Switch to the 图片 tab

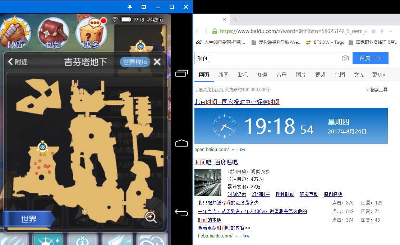click(x=301, y=75)
